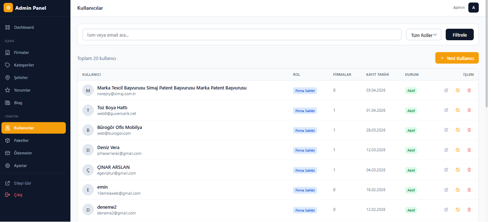Click the name or email search field
Screen dimensions: 491x222
pyautogui.click(x=242, y=35)
